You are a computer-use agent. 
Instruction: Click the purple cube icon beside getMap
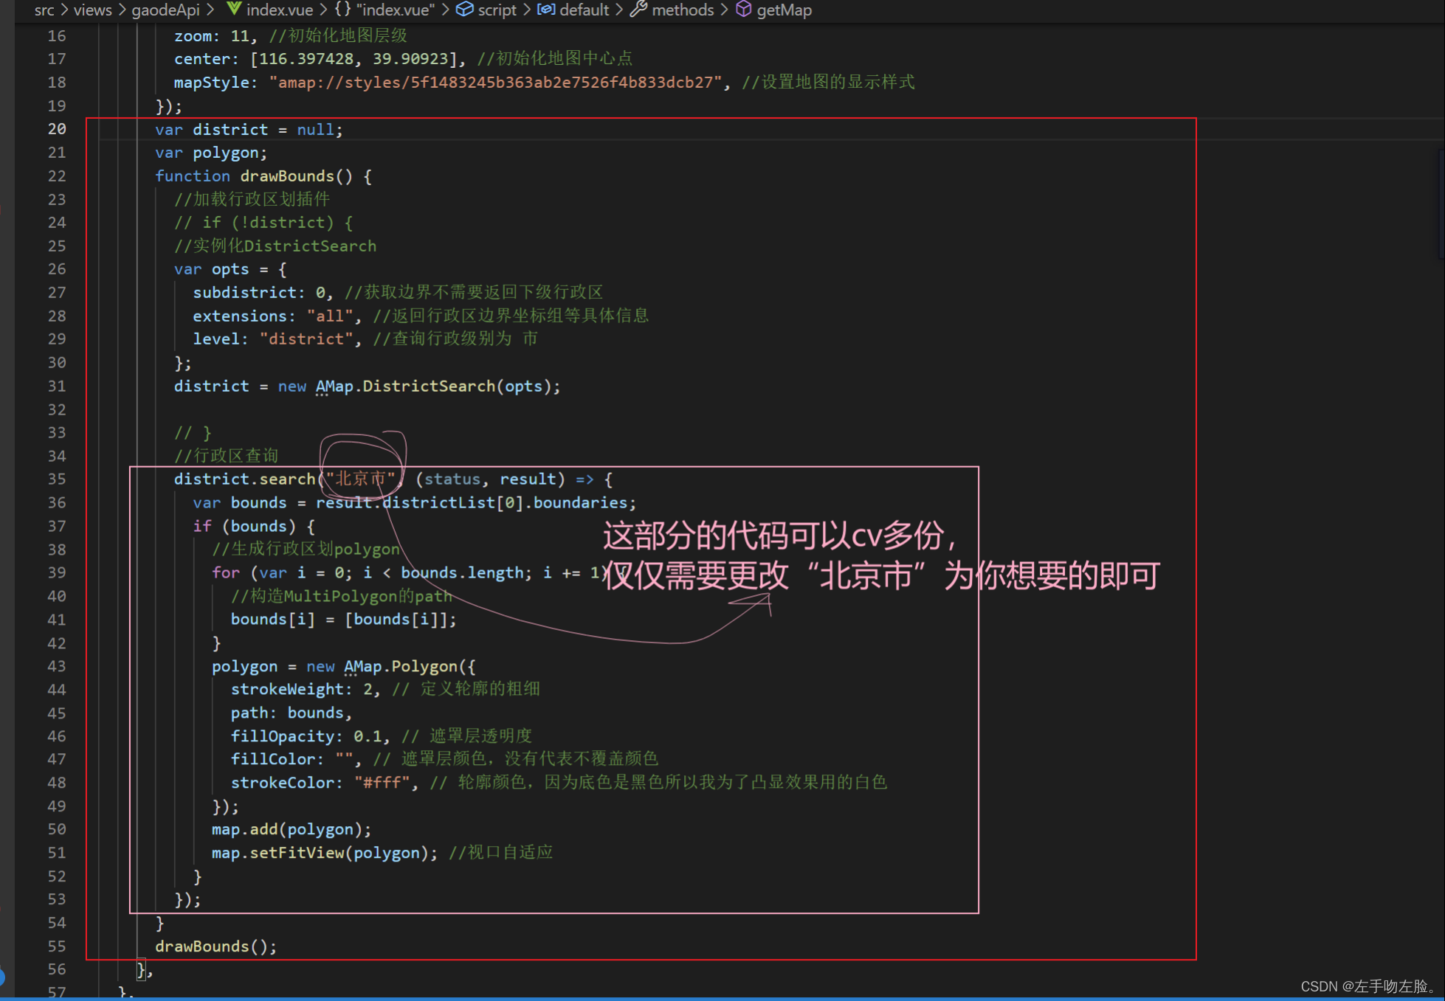744,9
